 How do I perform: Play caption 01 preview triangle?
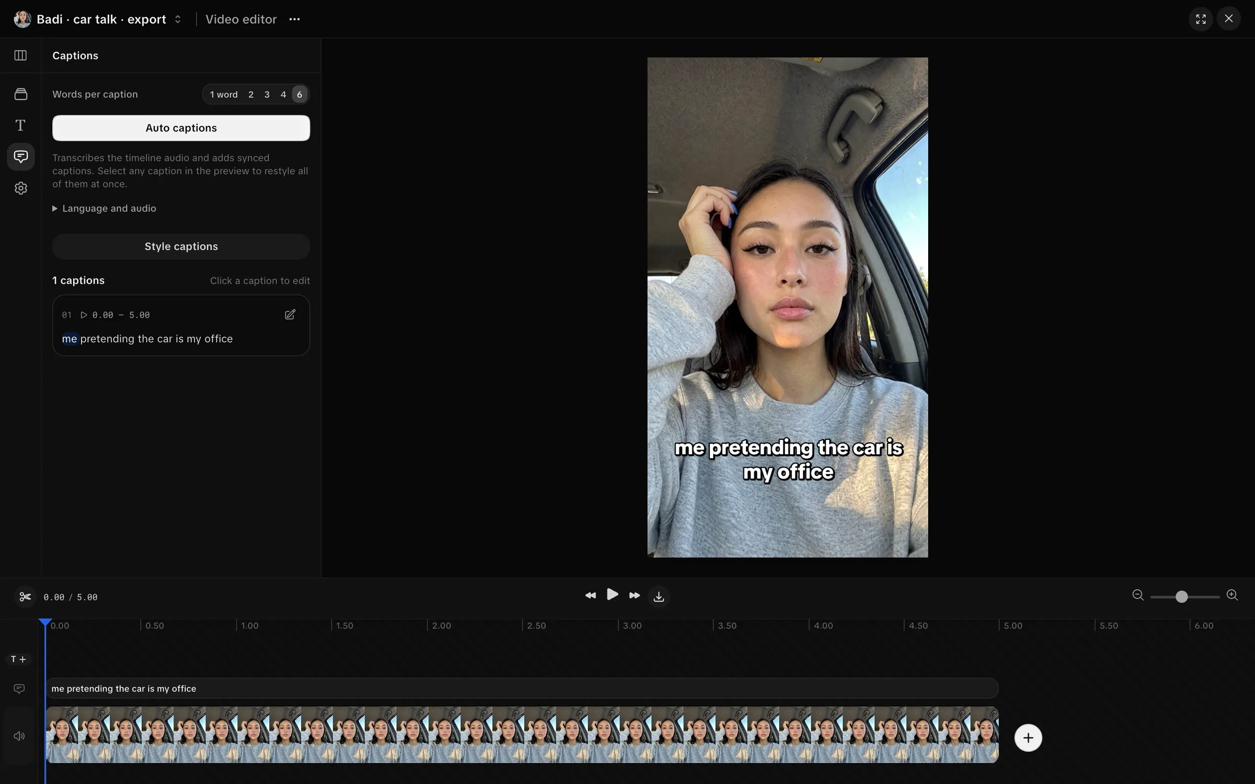coord(84,315)
